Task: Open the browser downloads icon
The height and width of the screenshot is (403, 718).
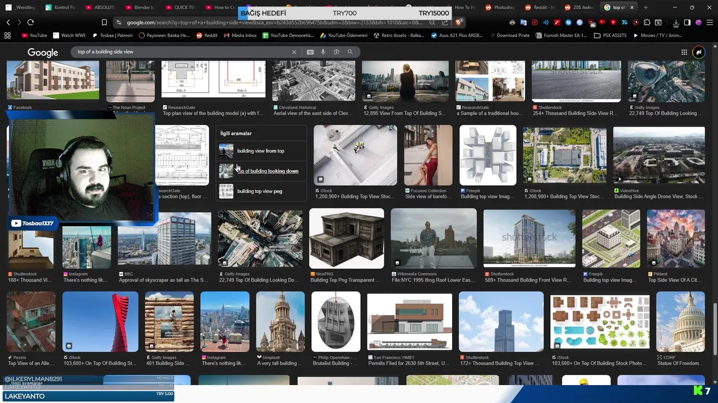Action: tap(676, 22)
